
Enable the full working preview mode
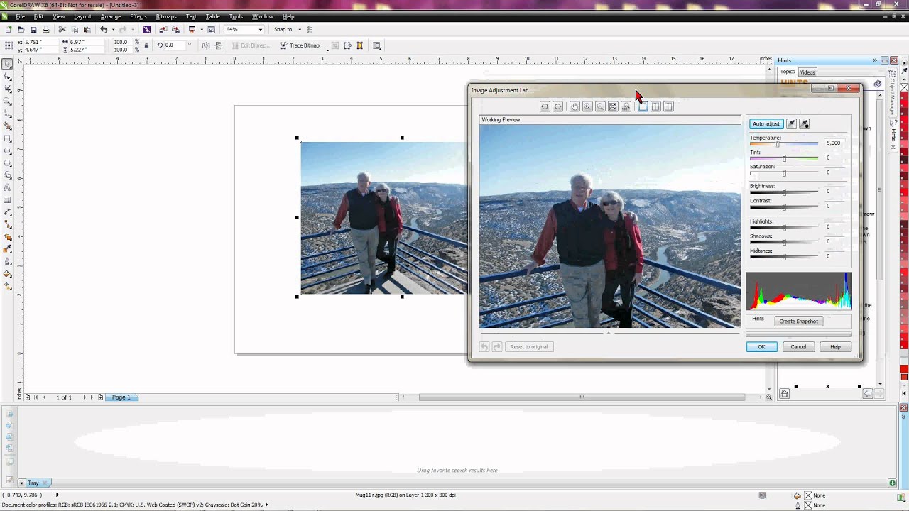tap(642, 106)
